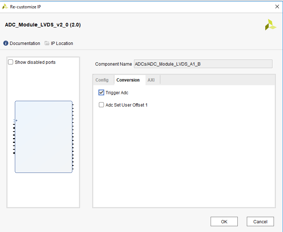
Task: Select the IP block symbol body
Action: tap(43, 137)
